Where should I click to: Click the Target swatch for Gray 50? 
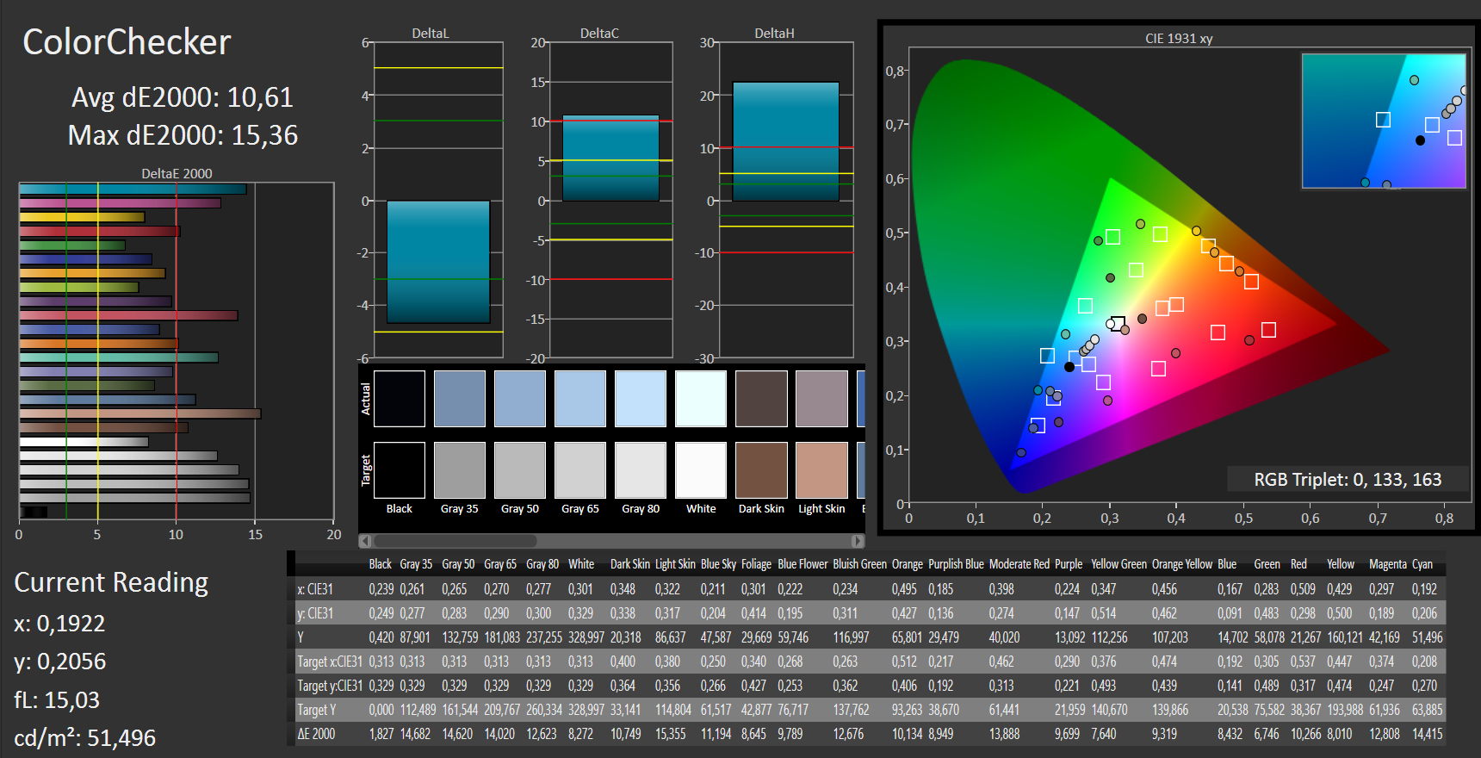pos(520,470)
